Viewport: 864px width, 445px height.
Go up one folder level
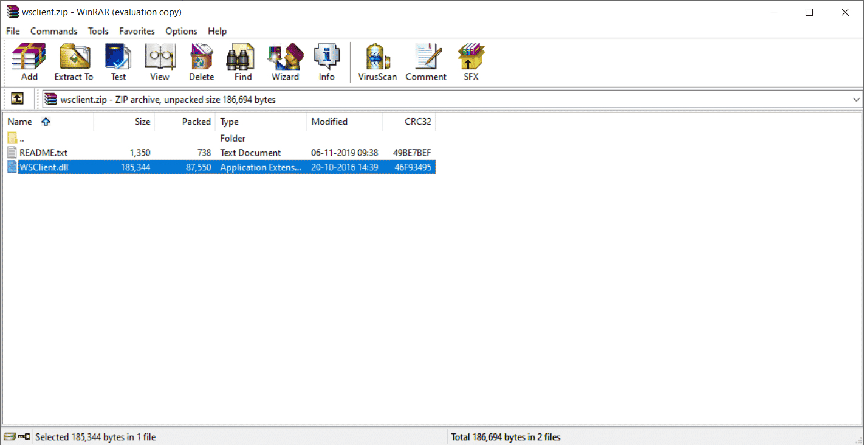[x=18, y=99]
